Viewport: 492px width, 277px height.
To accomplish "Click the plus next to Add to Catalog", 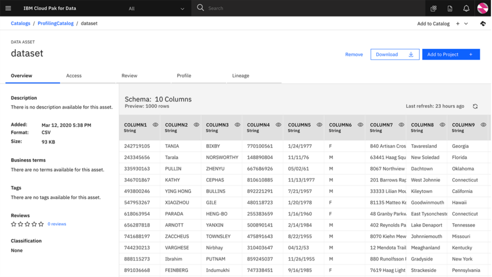I will pos(457,23).
